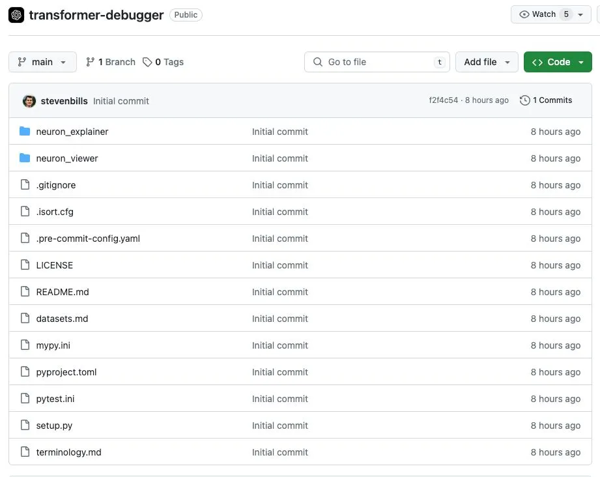The height and width of the screenshot is (477, 600).
Task: Expand the Add file dropdown
Action: [487, 62]
